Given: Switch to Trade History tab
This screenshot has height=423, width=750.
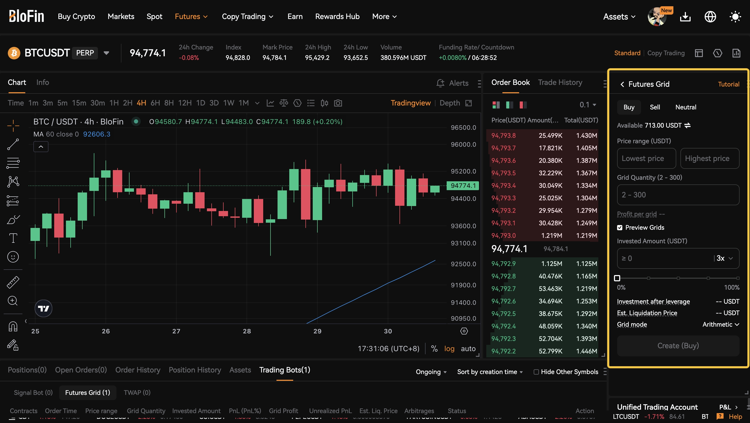Looking at the screenshot, I should [x=560, y=82].
